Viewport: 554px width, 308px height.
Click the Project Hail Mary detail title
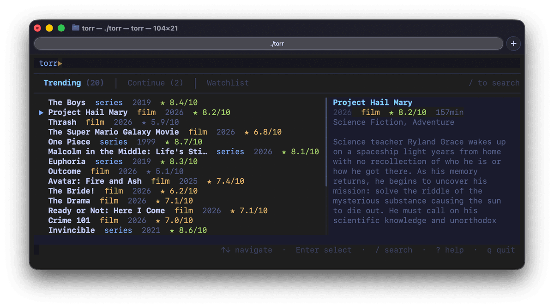click(x=373, y=102)
